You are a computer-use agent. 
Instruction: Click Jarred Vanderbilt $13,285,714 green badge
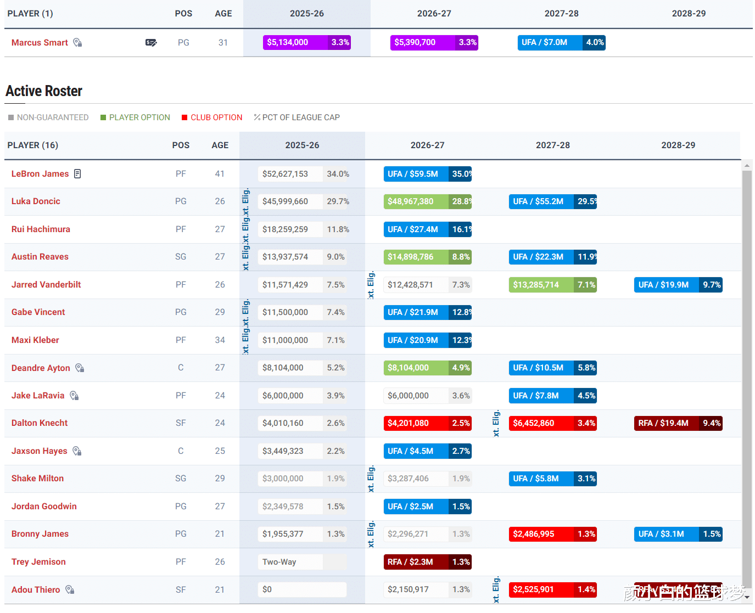pos(552,285)
